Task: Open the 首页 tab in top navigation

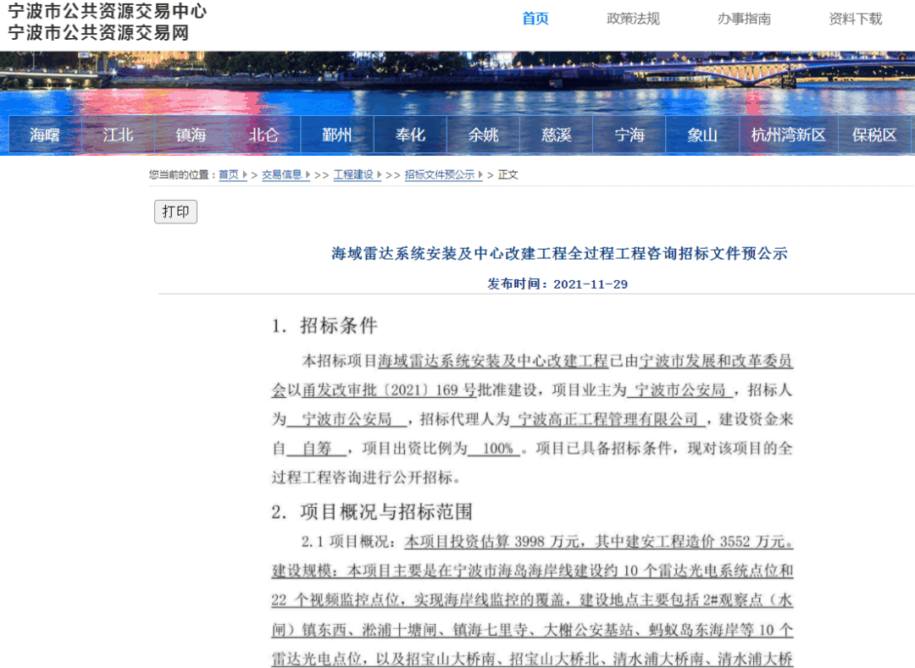Action: pyautogui.click(x=535, y=19)
